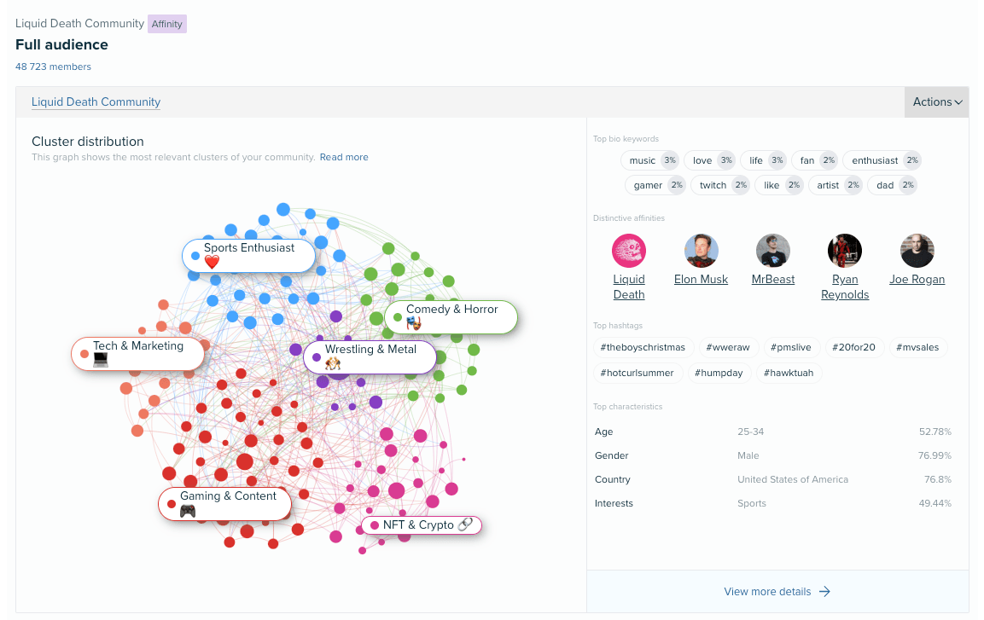984x620 pixels.
Task: Open the Liquid Death Community link
Action: [96, 101]
